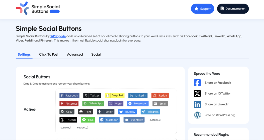Select the Viber share button
This screenshot has height=140, width=264.
[x=115, y=104]
